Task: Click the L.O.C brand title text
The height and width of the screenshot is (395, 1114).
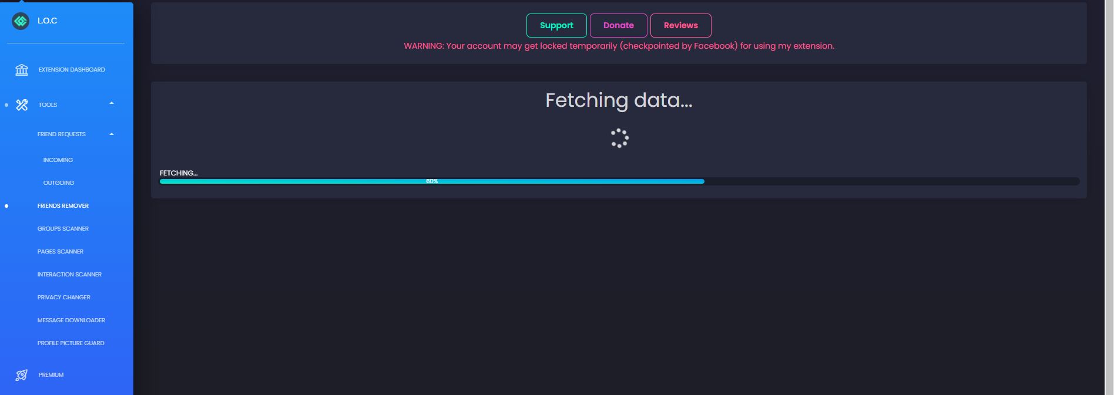Action: pyautogui.click(x=48, y=21)
